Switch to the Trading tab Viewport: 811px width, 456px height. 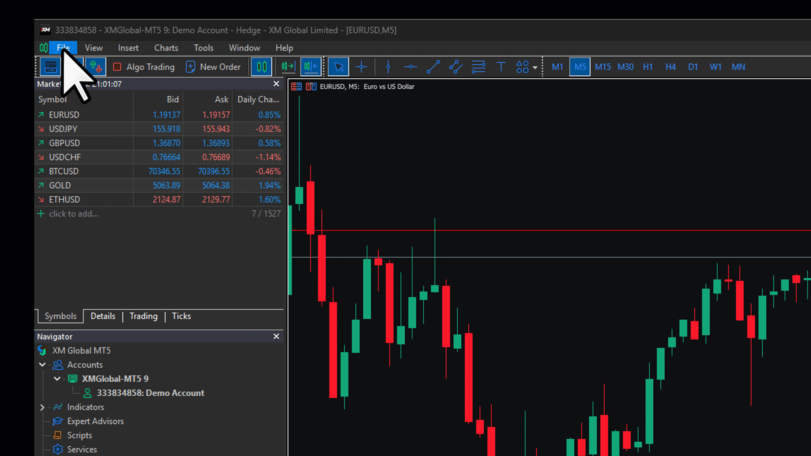click(x=144, y=316)
